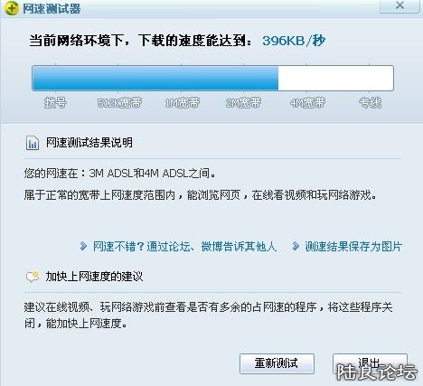423x386 pixels.
Task: Click arrow icon before 测速结果保存为图片 link
Action: (296, 246)
